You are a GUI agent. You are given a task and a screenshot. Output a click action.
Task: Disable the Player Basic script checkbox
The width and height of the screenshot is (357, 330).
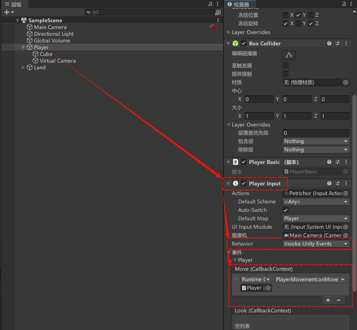244,162
